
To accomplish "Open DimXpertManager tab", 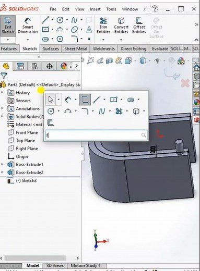I will click(49, 66).
